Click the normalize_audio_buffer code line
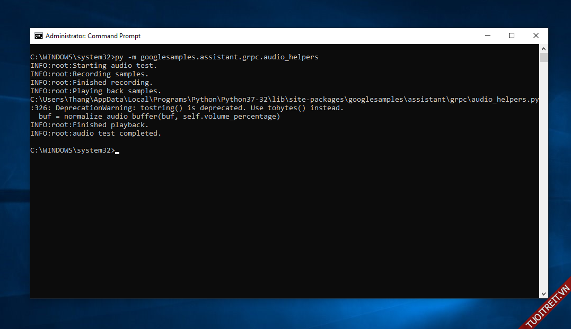Screen dimensions: 571x329 tap(159, 117)
